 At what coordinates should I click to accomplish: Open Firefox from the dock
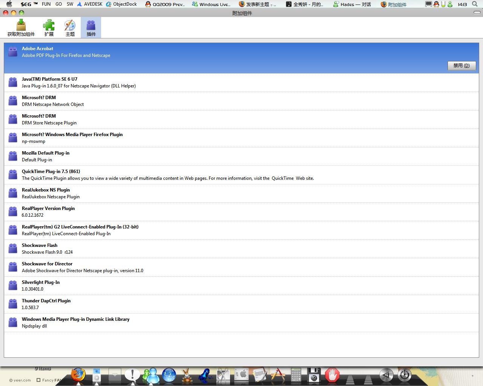tap(78, 375)
